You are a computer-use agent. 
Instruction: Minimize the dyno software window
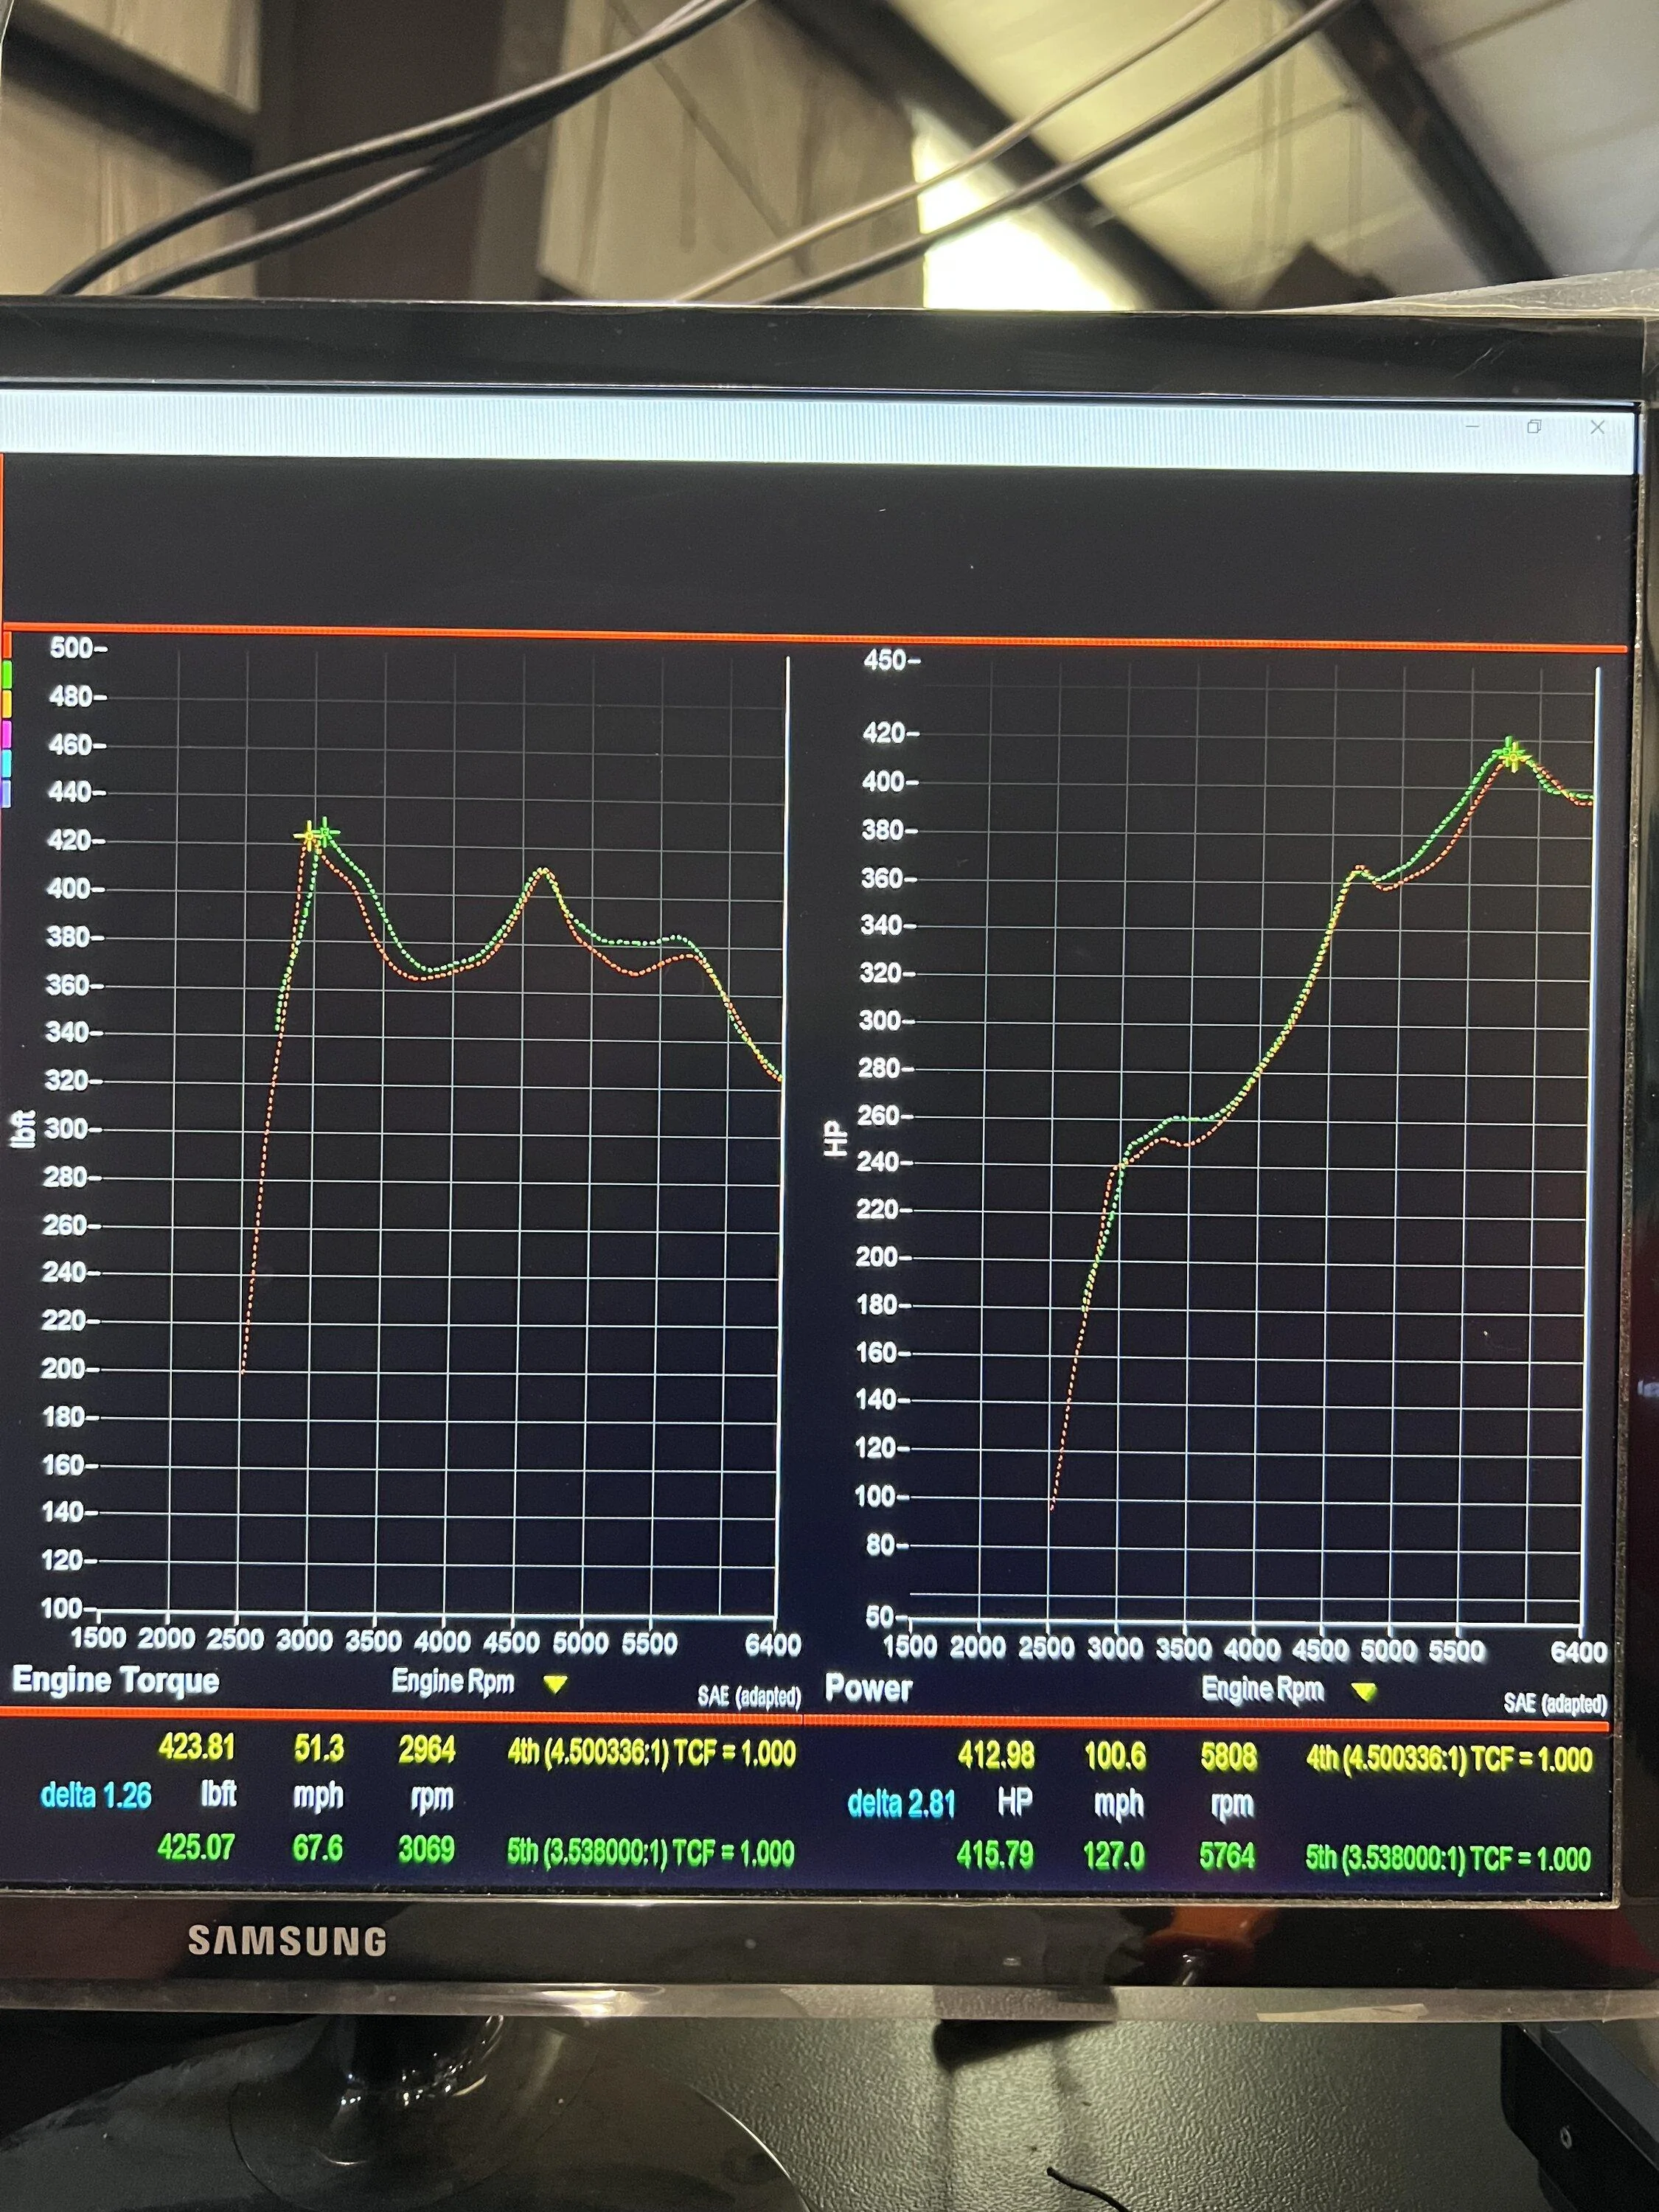1472,426
